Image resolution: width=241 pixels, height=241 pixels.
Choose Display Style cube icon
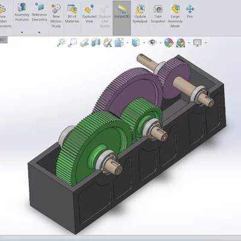click(x=136, y=43)
